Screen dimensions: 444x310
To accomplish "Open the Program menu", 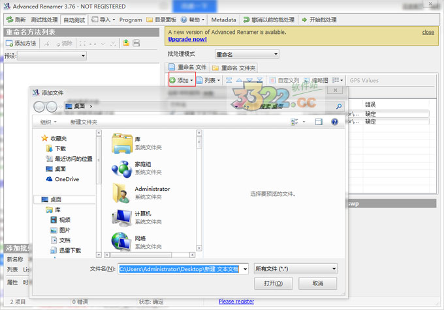I will coord(131,20).
